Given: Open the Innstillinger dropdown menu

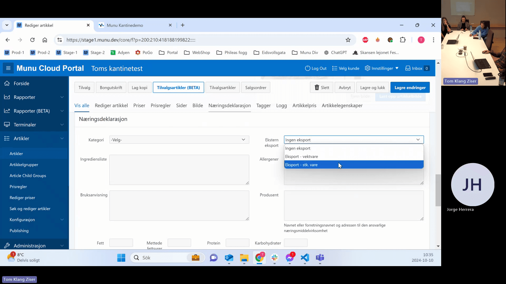Looking at the screenshot, I should [x=382, y=68].
